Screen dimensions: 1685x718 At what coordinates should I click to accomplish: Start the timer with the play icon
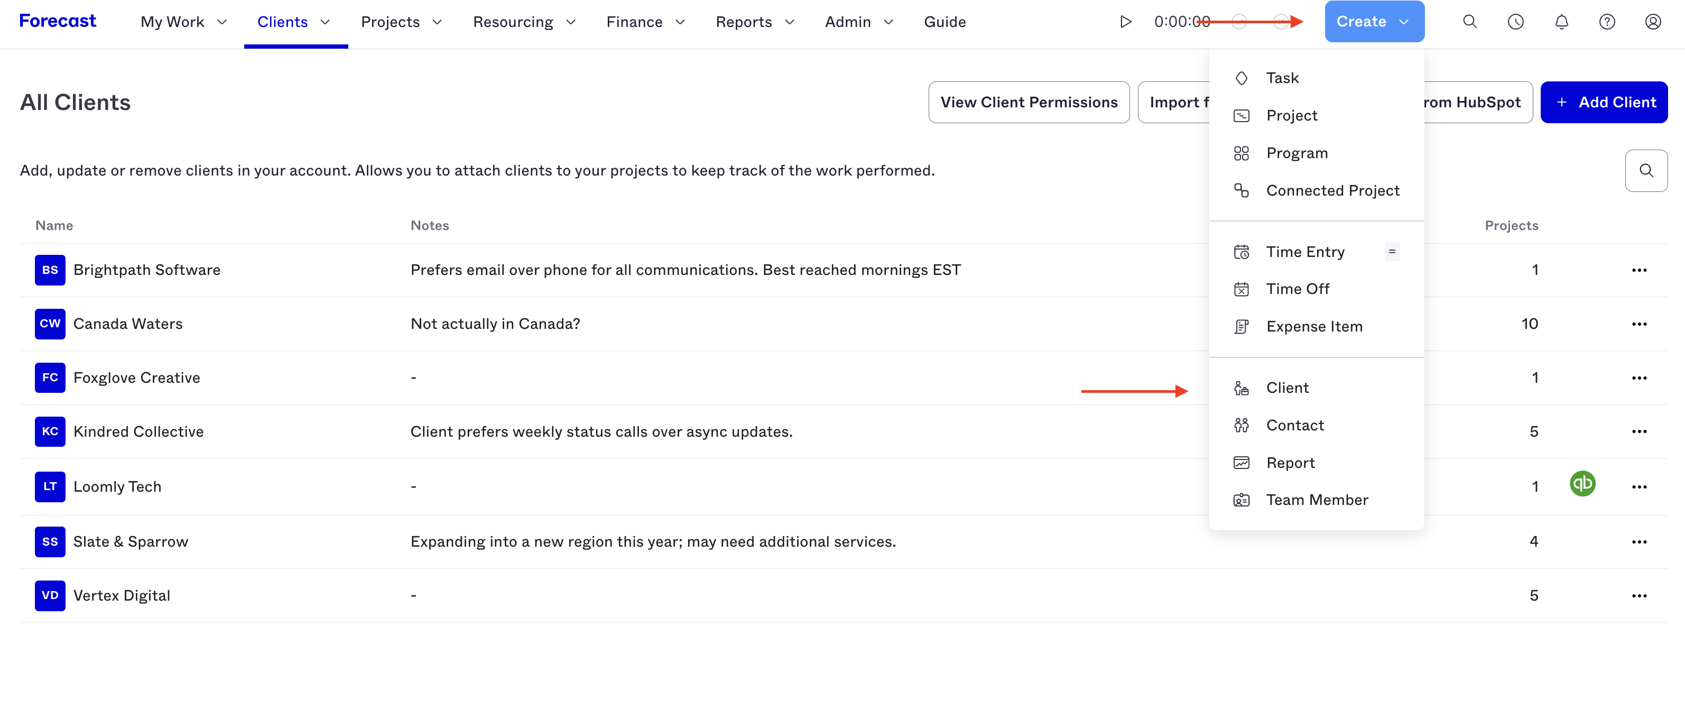tap(1125, 22)
